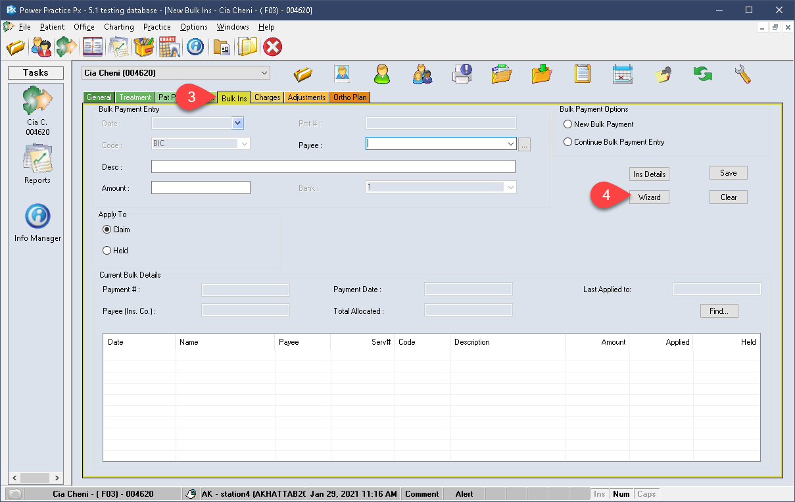This screenshot has height=502, width=795.
Task: Click the green single-person icon
Action: coord(382,74)
